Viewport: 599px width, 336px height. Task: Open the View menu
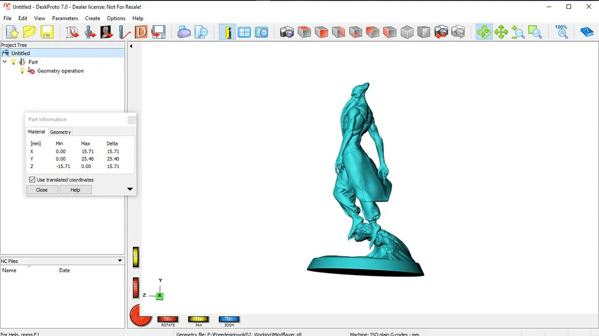pyautogui.click(x=39, y=18)
